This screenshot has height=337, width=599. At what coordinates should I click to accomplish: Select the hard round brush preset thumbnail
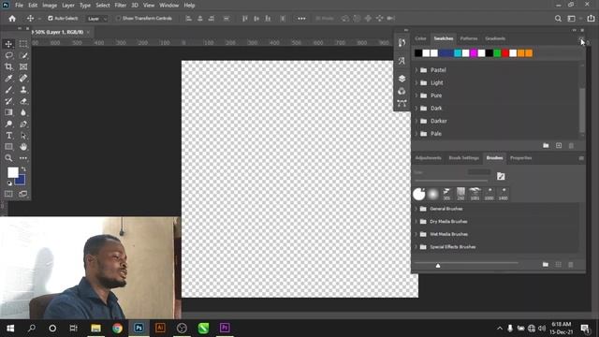click(x=418, y=194)
